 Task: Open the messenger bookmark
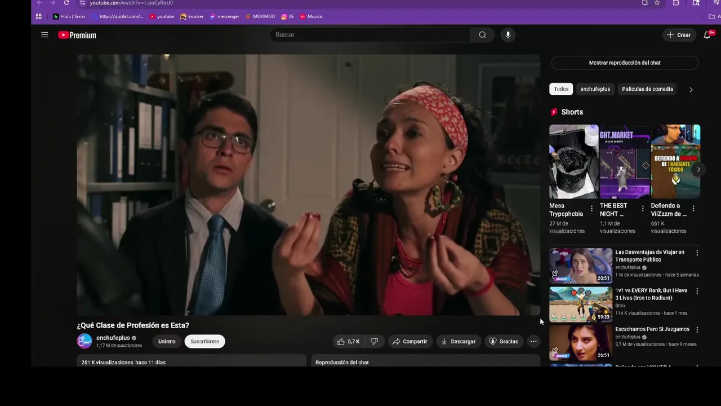pyautogui.click(x=224, y=16)
